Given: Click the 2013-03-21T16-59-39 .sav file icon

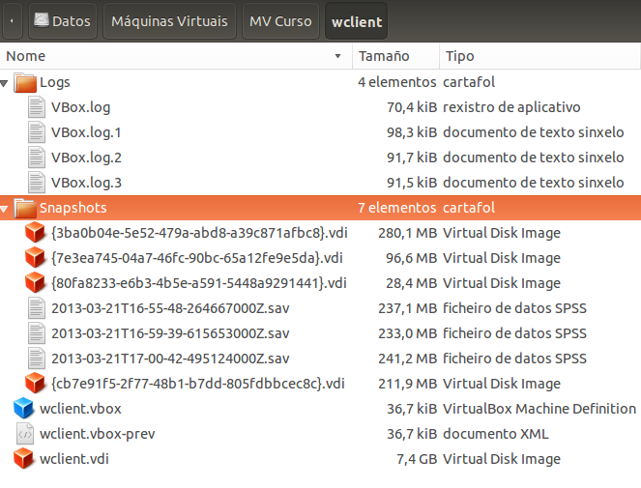Looking at the screenshot, I should click(x=37, y=333).
